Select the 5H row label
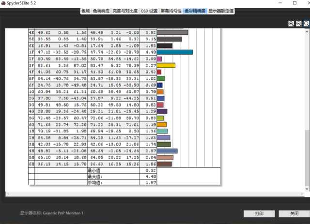This screenshot has width=310, height=224. 31,157
